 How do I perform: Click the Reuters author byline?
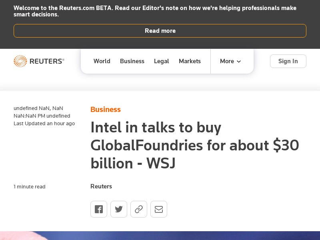(101, 186)
